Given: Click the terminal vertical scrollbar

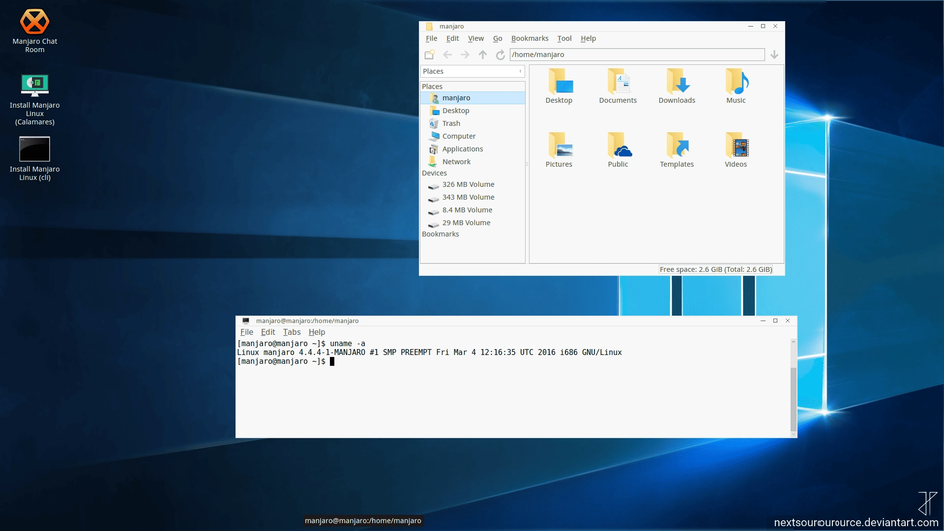Looking at the screenshot, I should 793,388.
